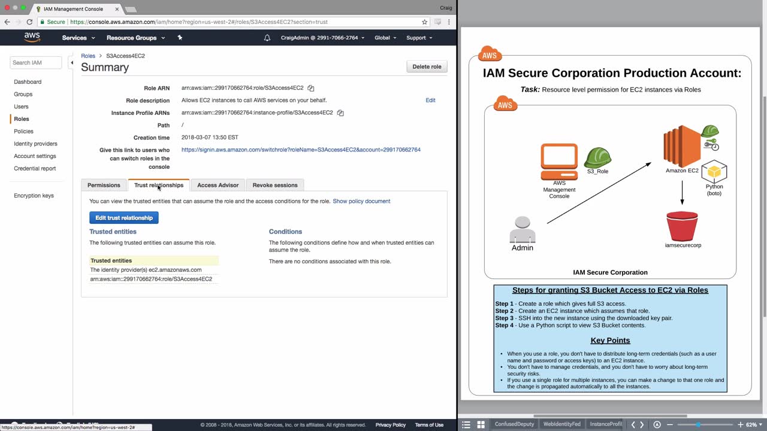The height and width of the screenshot is (431, 767).
Task: Show the policy document
Action: pyautogui.click(x=361, y=201)
